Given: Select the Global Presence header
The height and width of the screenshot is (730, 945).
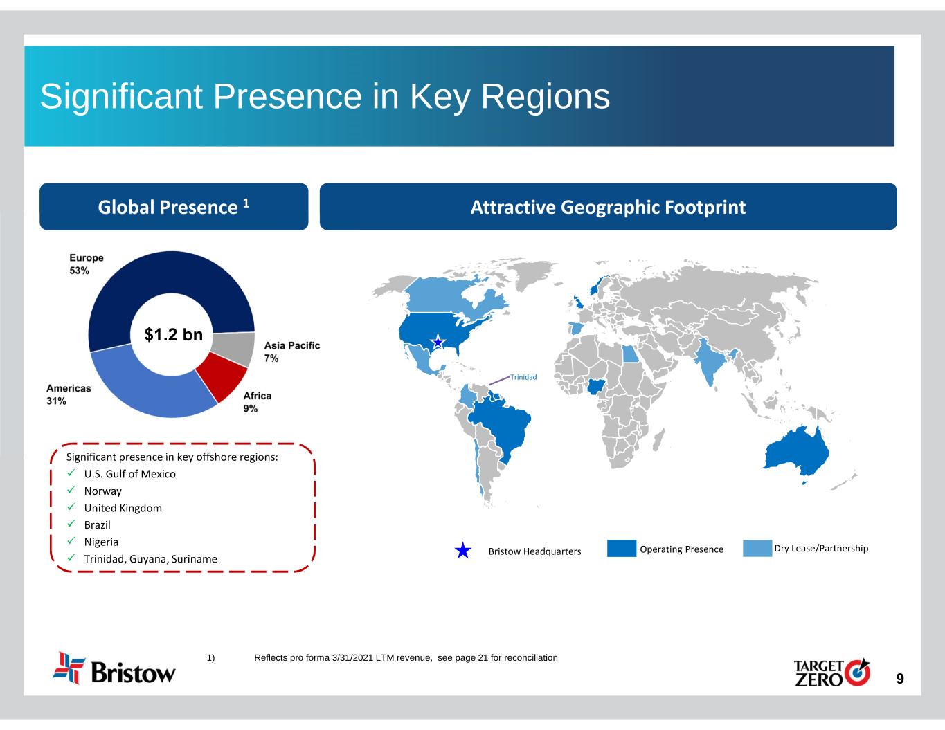Looking at the screenshot, I should coord(174,207).
